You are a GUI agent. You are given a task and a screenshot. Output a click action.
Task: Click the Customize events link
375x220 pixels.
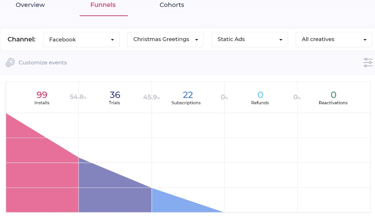click(x=43, y=63)
